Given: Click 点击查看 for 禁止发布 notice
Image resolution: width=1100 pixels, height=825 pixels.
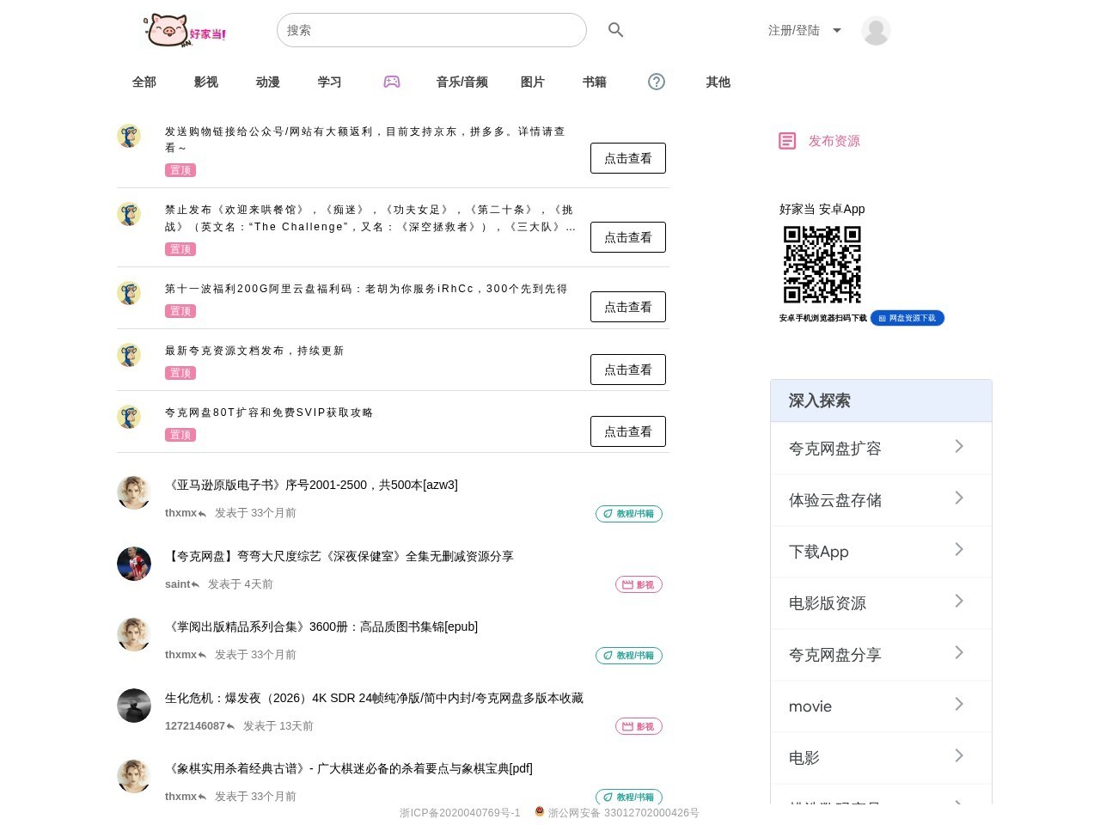Looking at the screenshot, I should pos(628,237).
